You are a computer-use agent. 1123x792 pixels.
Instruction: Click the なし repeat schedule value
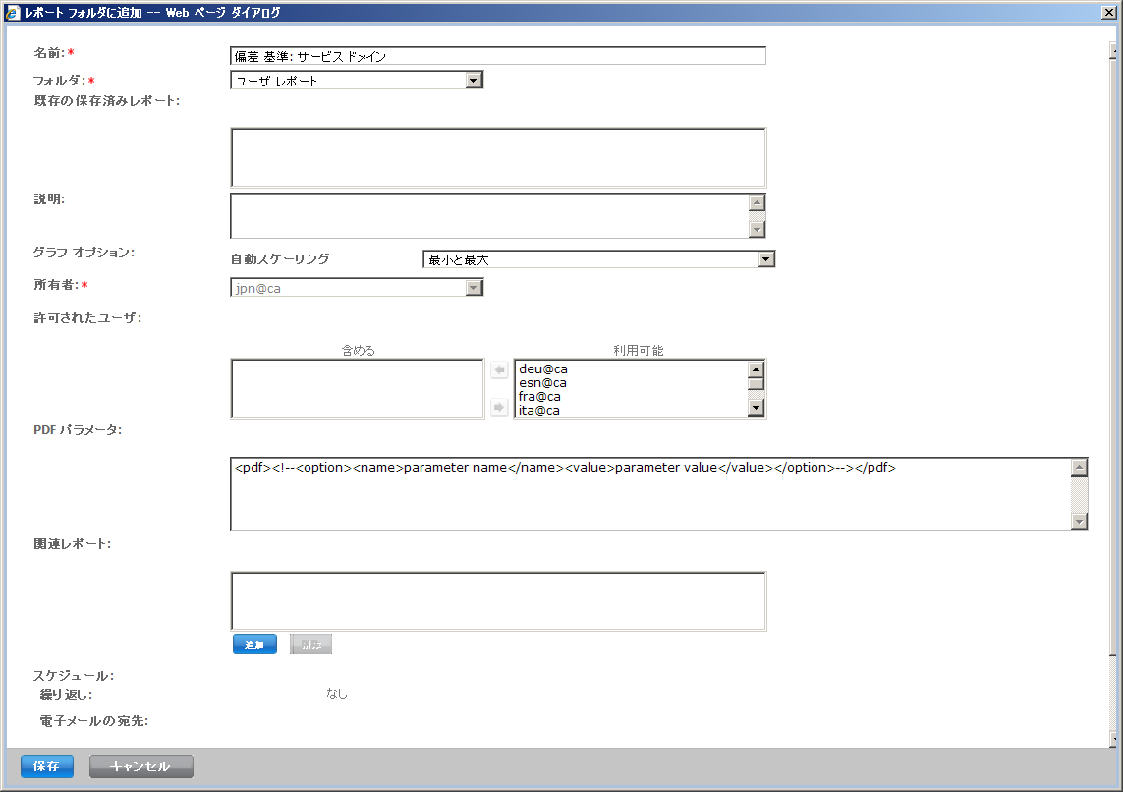pyautogui.click(x=337, y=693)
